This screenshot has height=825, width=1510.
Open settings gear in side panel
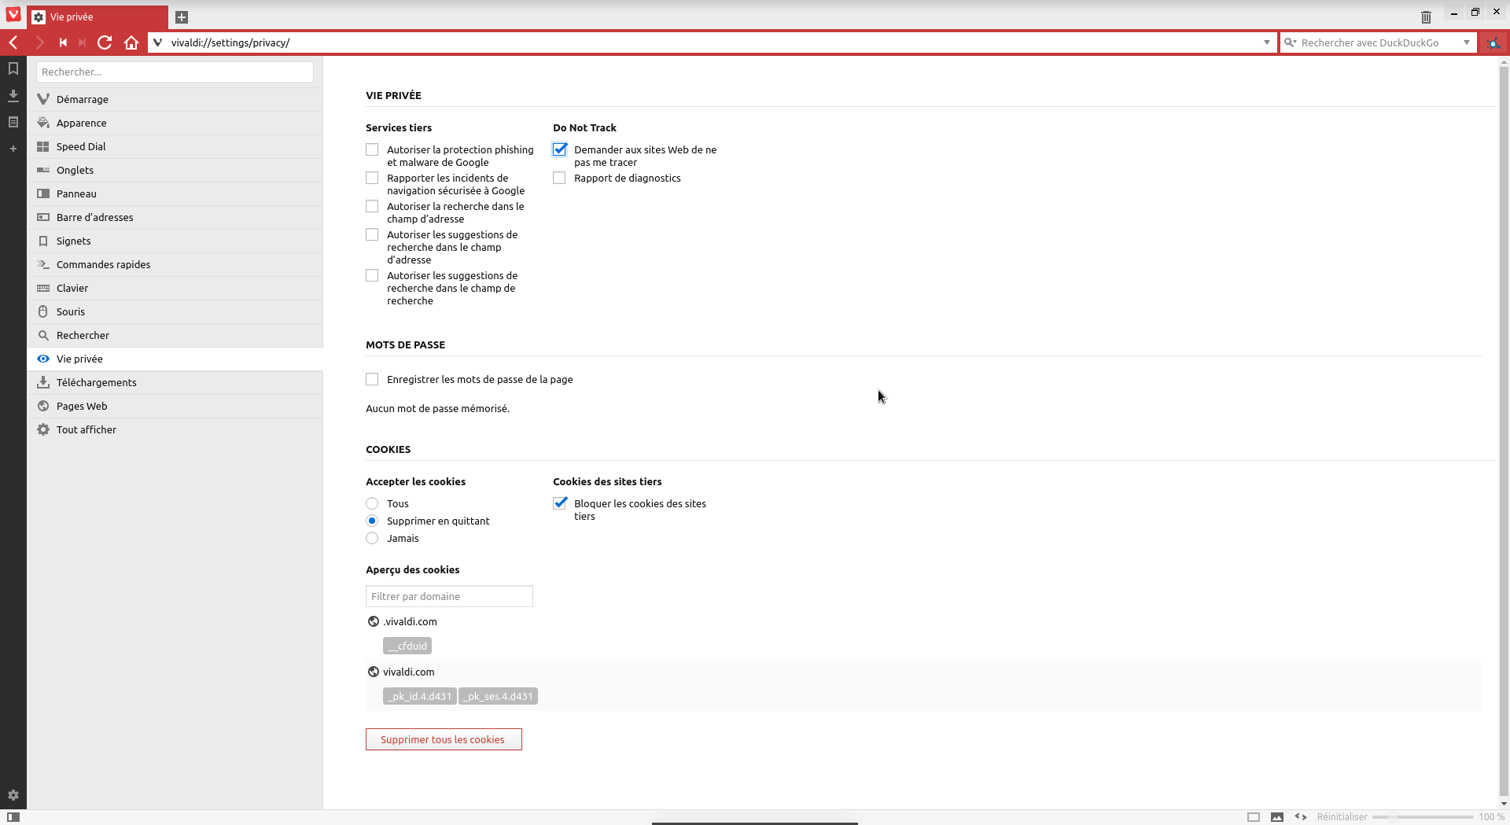pyautogui.click(x=13, y=795)
